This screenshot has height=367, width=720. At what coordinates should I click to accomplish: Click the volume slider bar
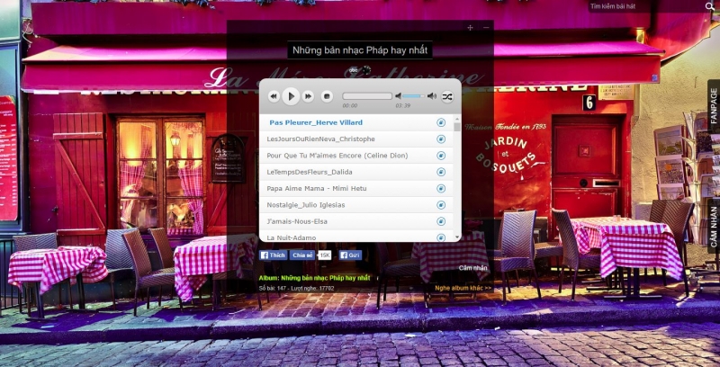pyautogui.click(x=412, y=96)
